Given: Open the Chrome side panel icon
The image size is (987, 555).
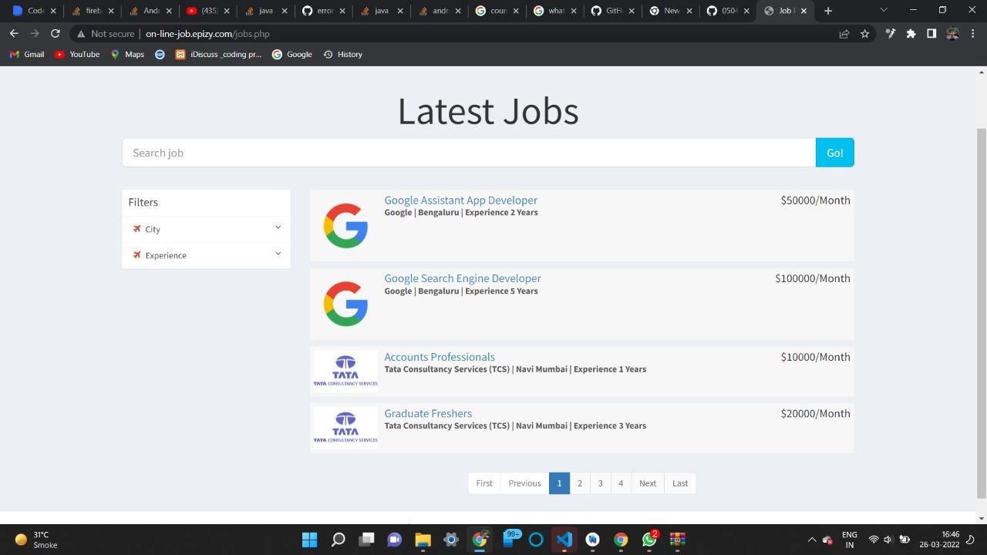Looking at the screenshot, I should point(931,34).
